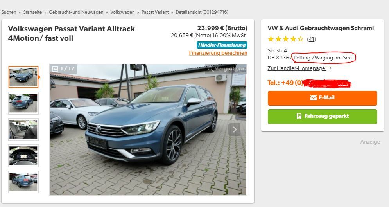The image size is (389, 207).
Task: Click the envelope icon in E-Mail button
Action: 313,98
